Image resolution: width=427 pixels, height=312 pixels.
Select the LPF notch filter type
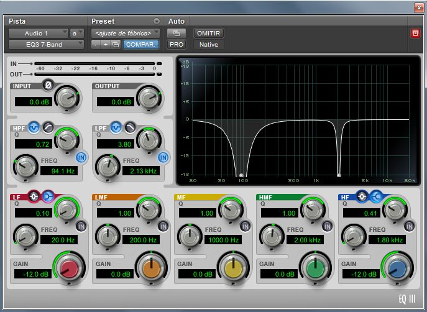coord(116,127)
